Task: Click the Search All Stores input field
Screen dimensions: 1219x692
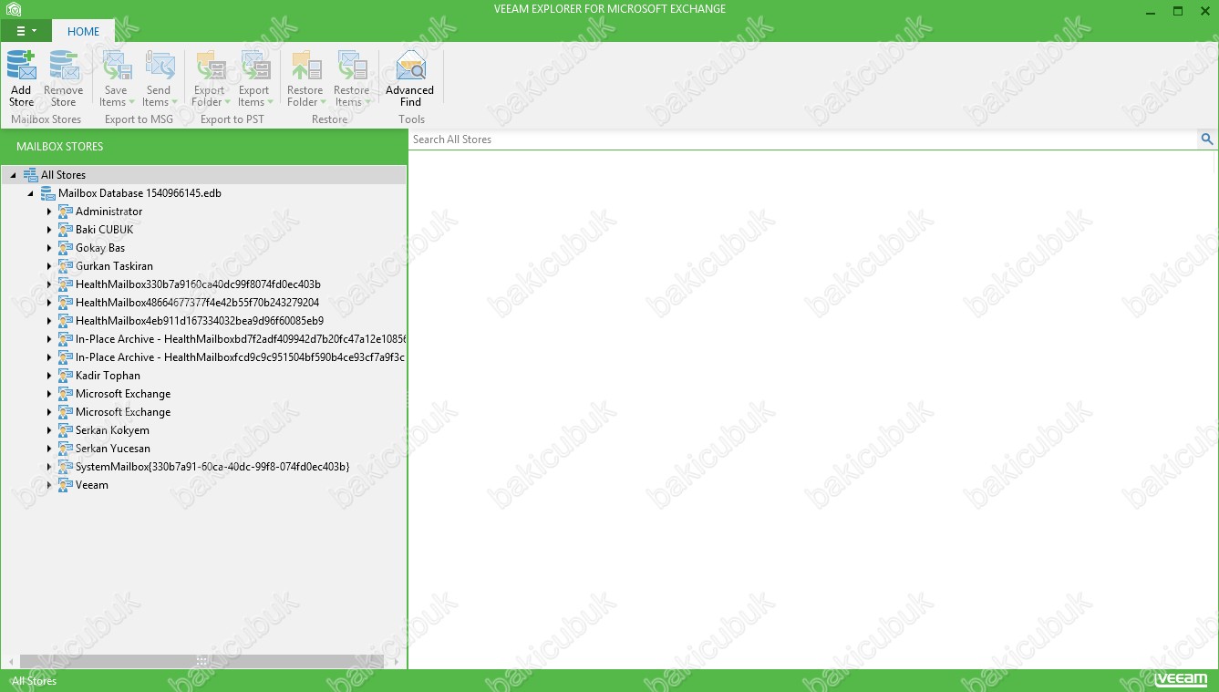Action: (802, 139)
